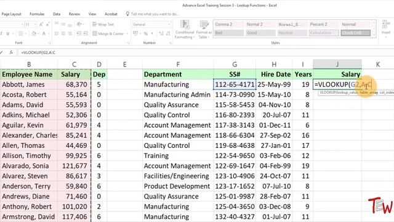394x222 pixels.
Task: Open Conditional Formatting
Action: (x=185, y=30)
